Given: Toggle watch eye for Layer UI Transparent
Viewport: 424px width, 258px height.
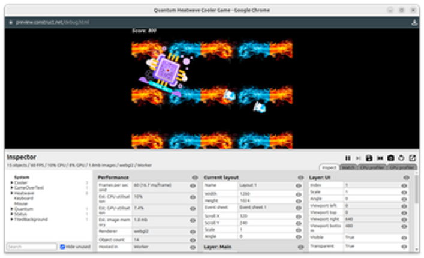Looking at the screenshot, I should click(x=404, y=247).
